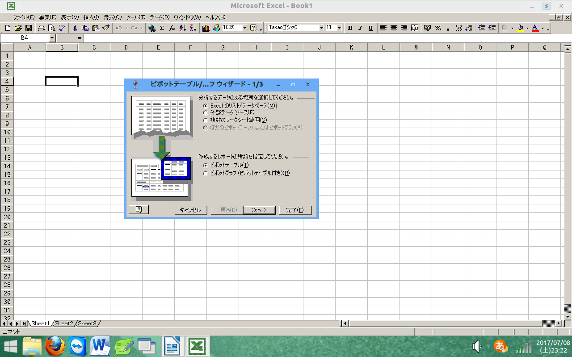Toggle bold formatting

pos(350,28)
